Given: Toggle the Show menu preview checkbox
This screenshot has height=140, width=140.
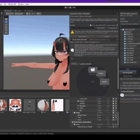Looking at the screenshot, I should pos(71,40).
